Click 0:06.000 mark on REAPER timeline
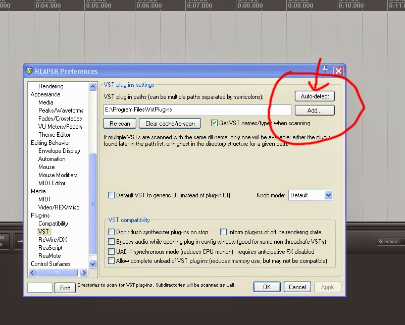The height and width of the screenshot is (325, 405). click(149, 6)
